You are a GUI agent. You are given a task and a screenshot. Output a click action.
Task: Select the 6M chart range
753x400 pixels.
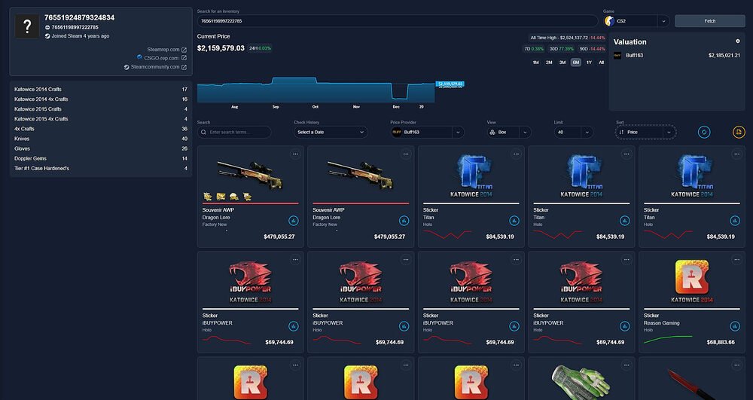coord(576,63)
